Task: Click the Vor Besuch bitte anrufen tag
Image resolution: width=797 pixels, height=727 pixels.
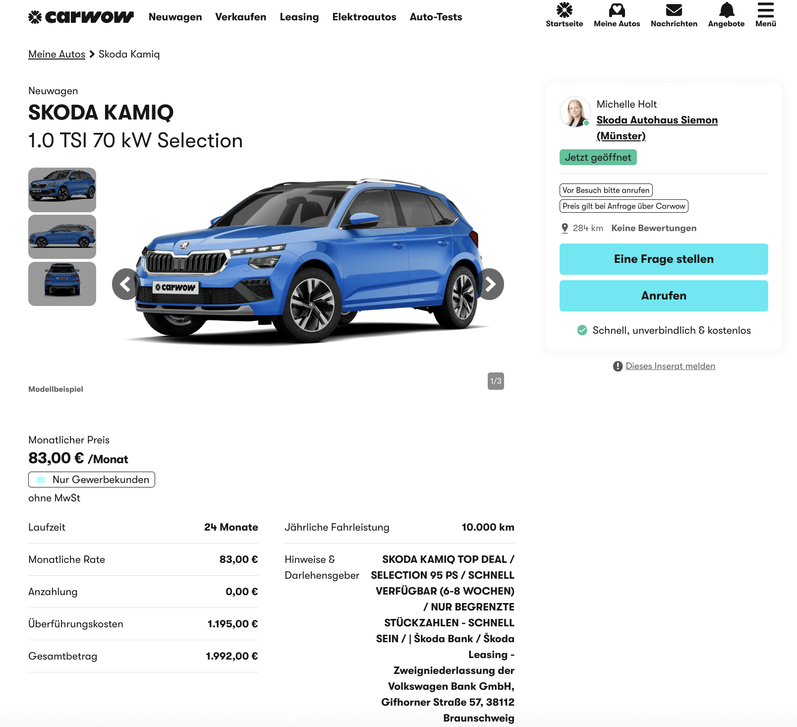Action: (606, 190)
